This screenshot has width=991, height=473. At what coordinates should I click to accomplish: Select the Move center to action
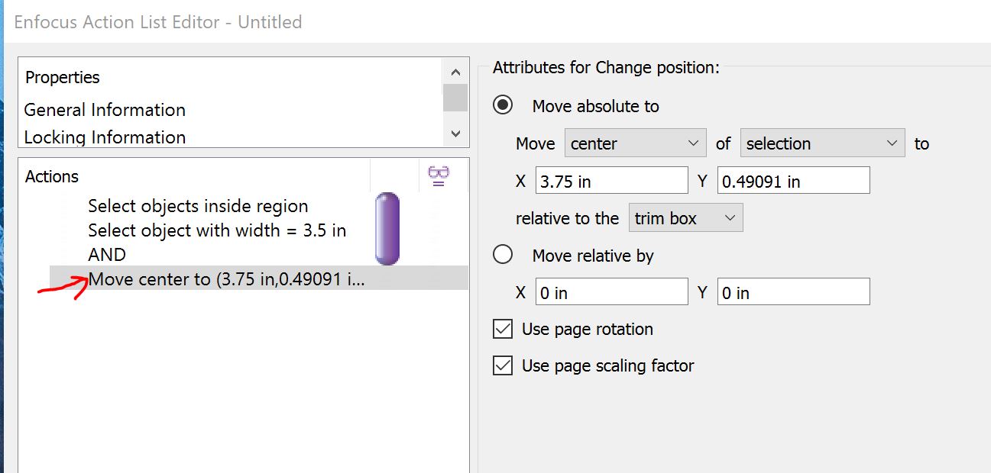[x=227, y=279]
